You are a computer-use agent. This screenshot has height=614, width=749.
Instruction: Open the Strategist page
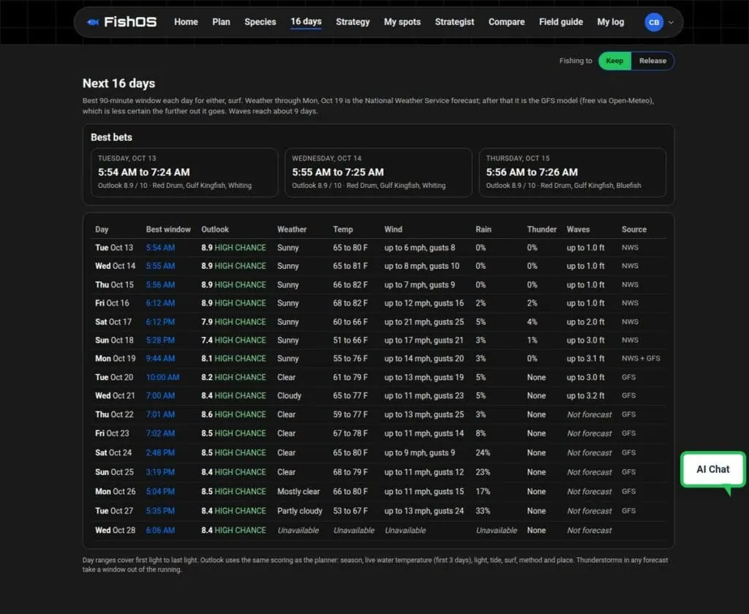[454, 22]
